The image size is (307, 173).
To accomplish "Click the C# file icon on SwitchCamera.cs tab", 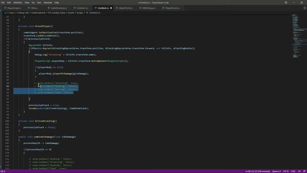I will pyautogui.click(x=49, y=8).
